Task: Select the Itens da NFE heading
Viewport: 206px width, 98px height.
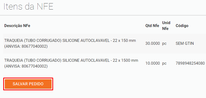Action: tap(28, 6)
